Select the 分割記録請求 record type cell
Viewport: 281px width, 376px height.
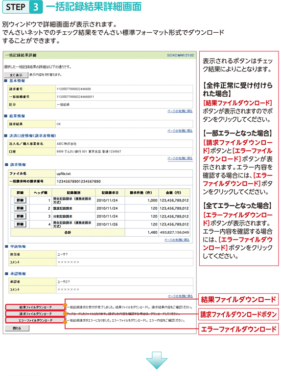click(x=73, y=216)
